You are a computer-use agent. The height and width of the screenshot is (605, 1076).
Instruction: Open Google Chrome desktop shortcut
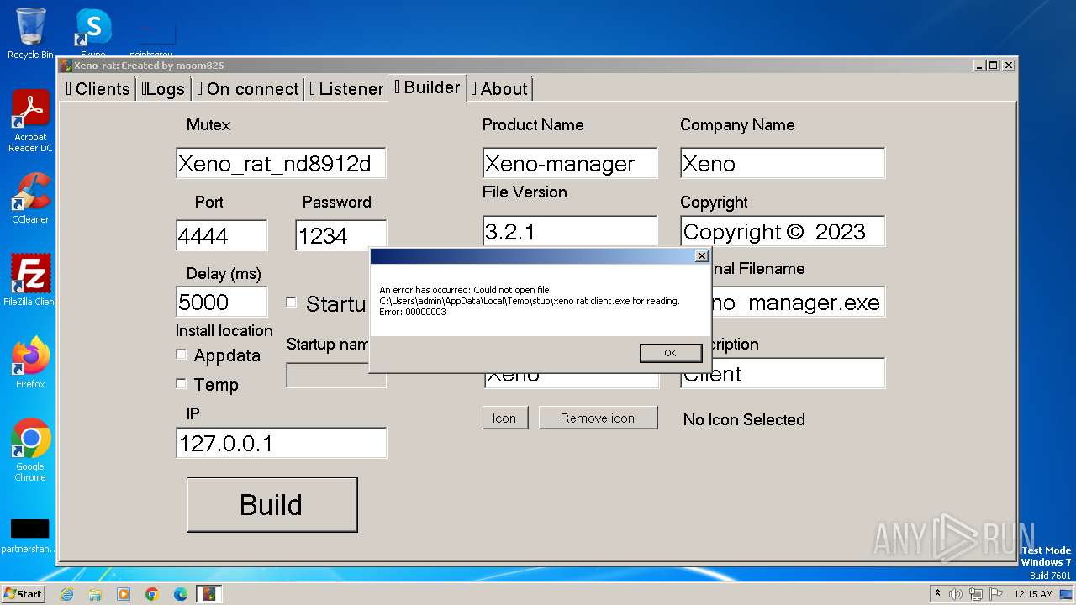click(30, 450)
